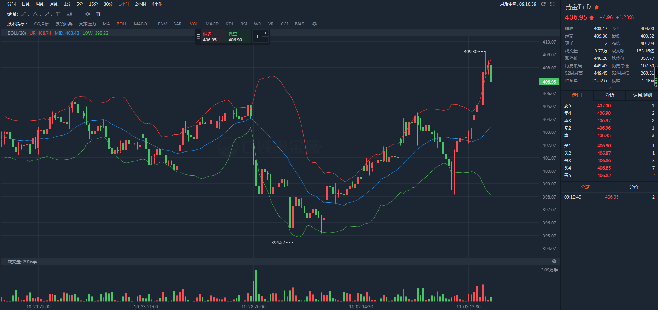658x310 pixels.
Task: Toggle favorite star for 黄金T+D
Action: point(597,7)
